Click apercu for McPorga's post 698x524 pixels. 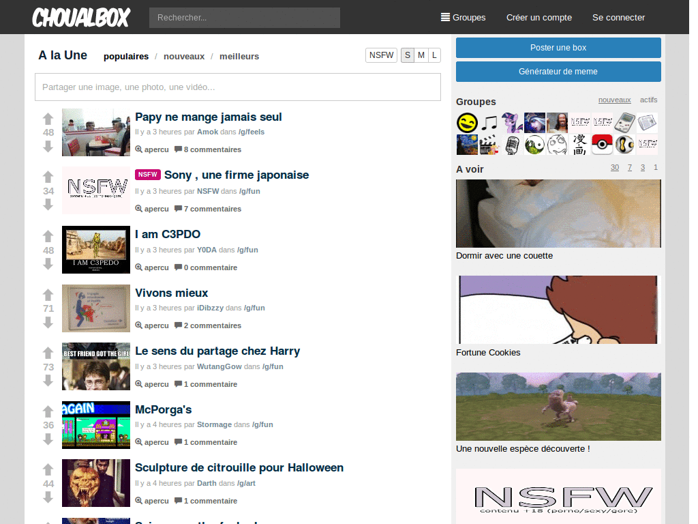pyautogui.click(x=152, y=442)
